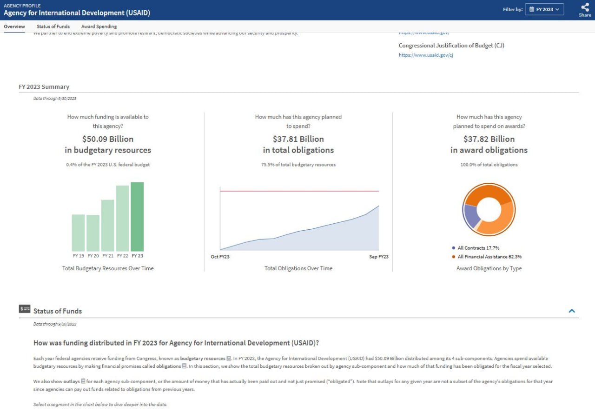
Task: Click the Share icon in the header
Action: point(585,7)
